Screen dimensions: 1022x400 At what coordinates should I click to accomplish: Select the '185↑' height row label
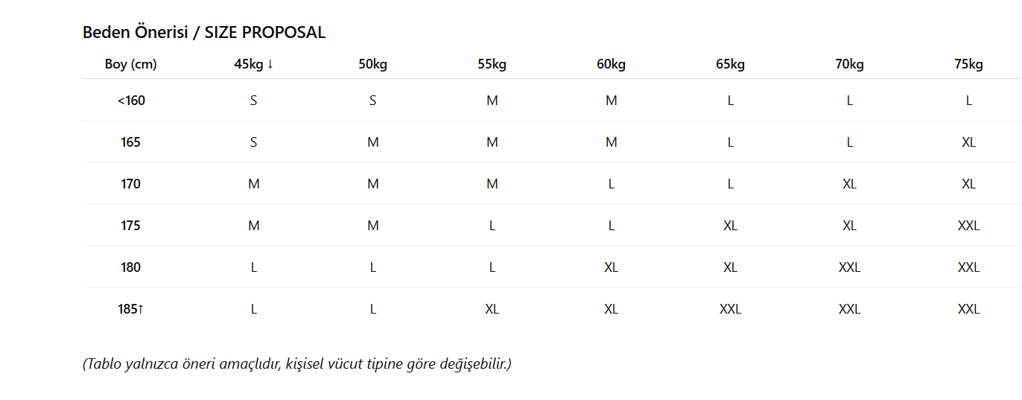[x=131, y=309]
